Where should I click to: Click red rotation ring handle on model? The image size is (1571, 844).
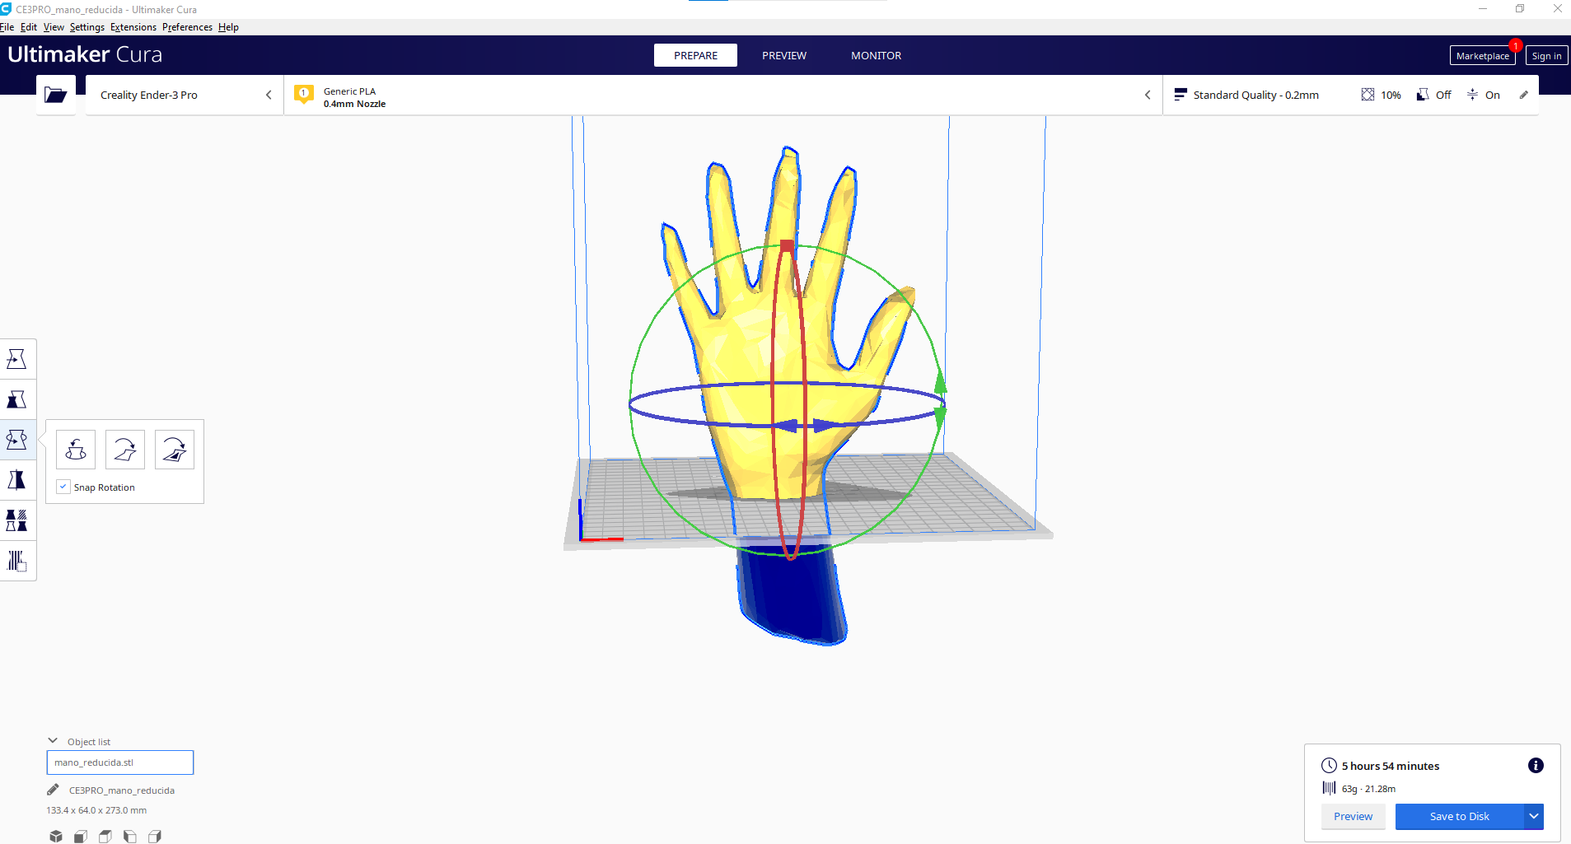(787, 245)
